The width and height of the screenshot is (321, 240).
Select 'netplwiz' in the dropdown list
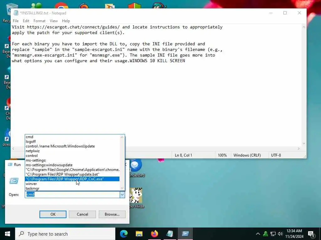pos(72,151)
